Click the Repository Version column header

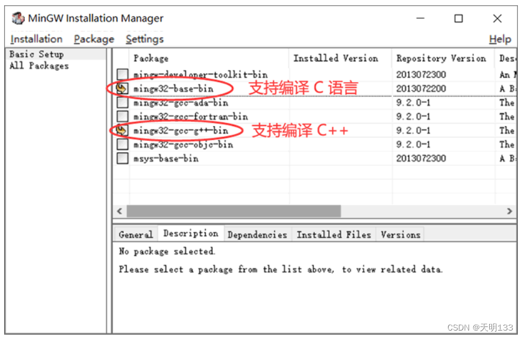[x=441, y=59]
